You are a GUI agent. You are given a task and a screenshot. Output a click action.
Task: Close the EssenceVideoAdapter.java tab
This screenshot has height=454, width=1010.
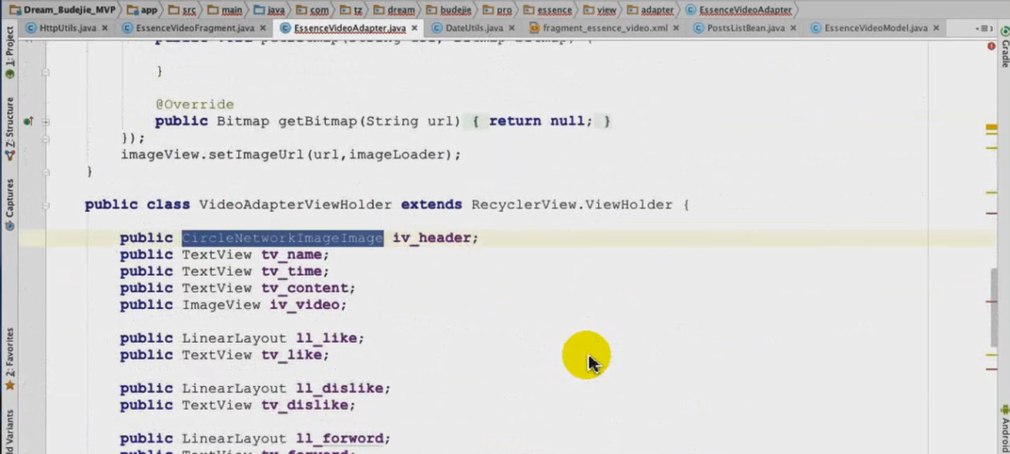tap(414, 28)
